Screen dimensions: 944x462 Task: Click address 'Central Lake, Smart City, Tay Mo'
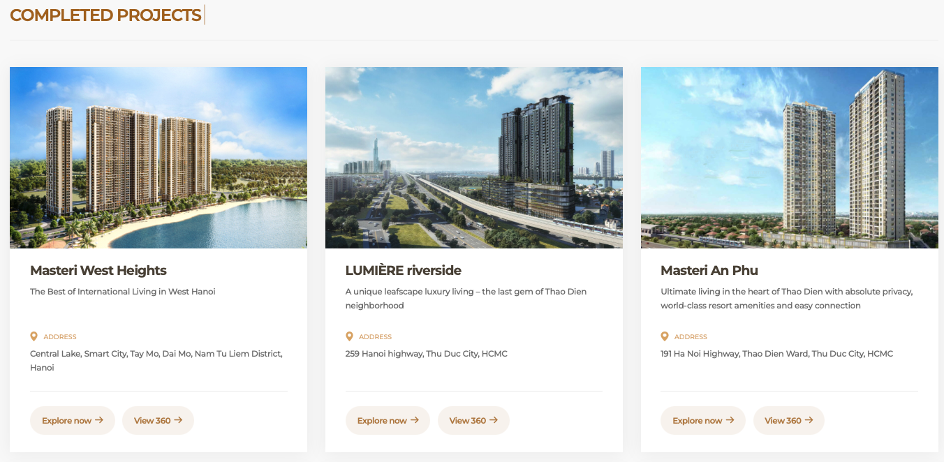coord(156,361)
